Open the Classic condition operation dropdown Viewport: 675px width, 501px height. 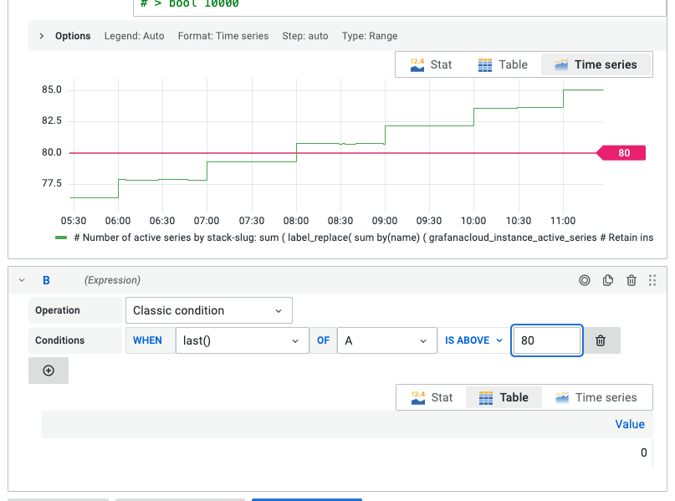pos(208,309)
